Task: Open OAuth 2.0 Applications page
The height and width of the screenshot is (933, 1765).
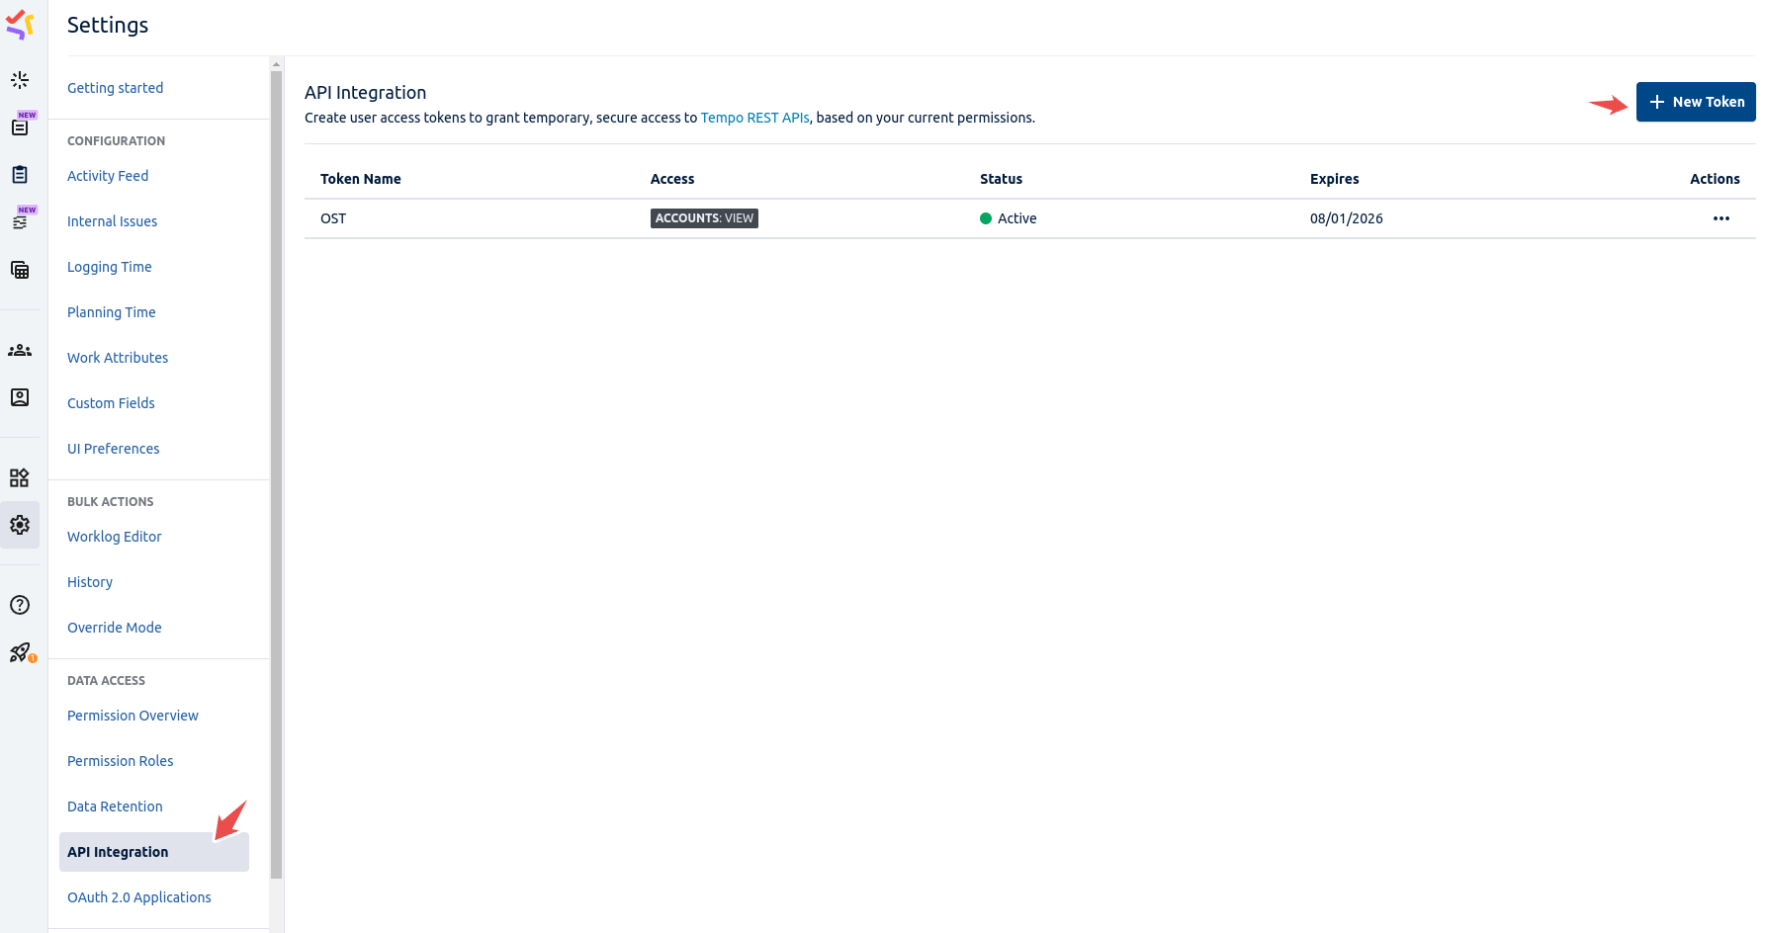Action: [x=138, y=897]
